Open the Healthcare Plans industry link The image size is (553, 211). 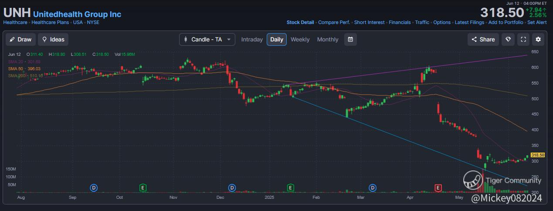click(x=51, y=22)
